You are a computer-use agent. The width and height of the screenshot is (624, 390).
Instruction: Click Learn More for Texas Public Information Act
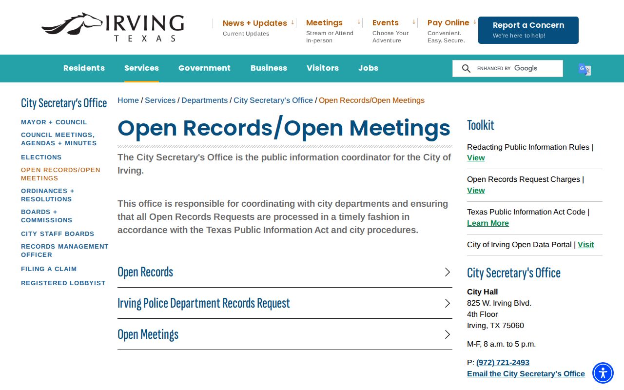click(488, 223)
